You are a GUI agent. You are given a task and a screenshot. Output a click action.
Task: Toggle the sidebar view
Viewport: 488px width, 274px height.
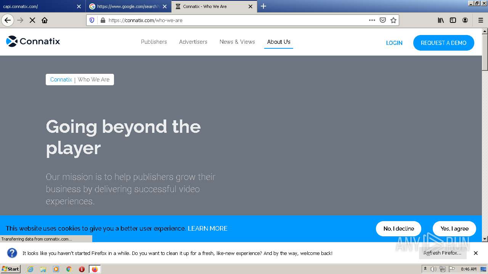[453, 20]
